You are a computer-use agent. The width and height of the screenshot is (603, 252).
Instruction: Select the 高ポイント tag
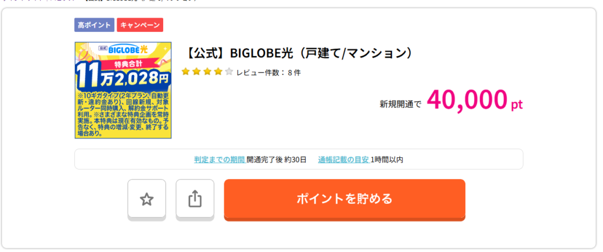(94, 25)
